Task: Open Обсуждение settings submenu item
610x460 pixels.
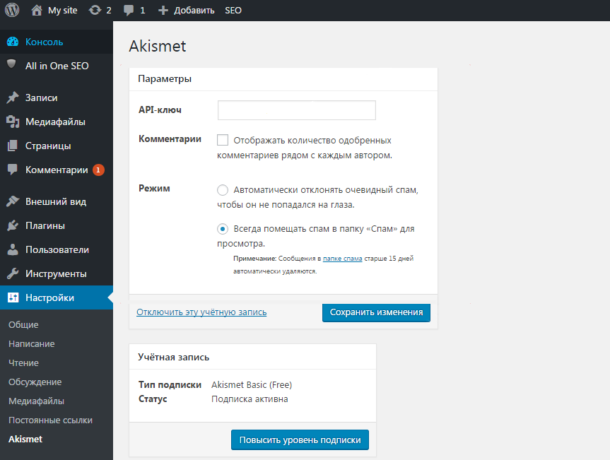Action: pyautogui.click(x=35, y=382)
